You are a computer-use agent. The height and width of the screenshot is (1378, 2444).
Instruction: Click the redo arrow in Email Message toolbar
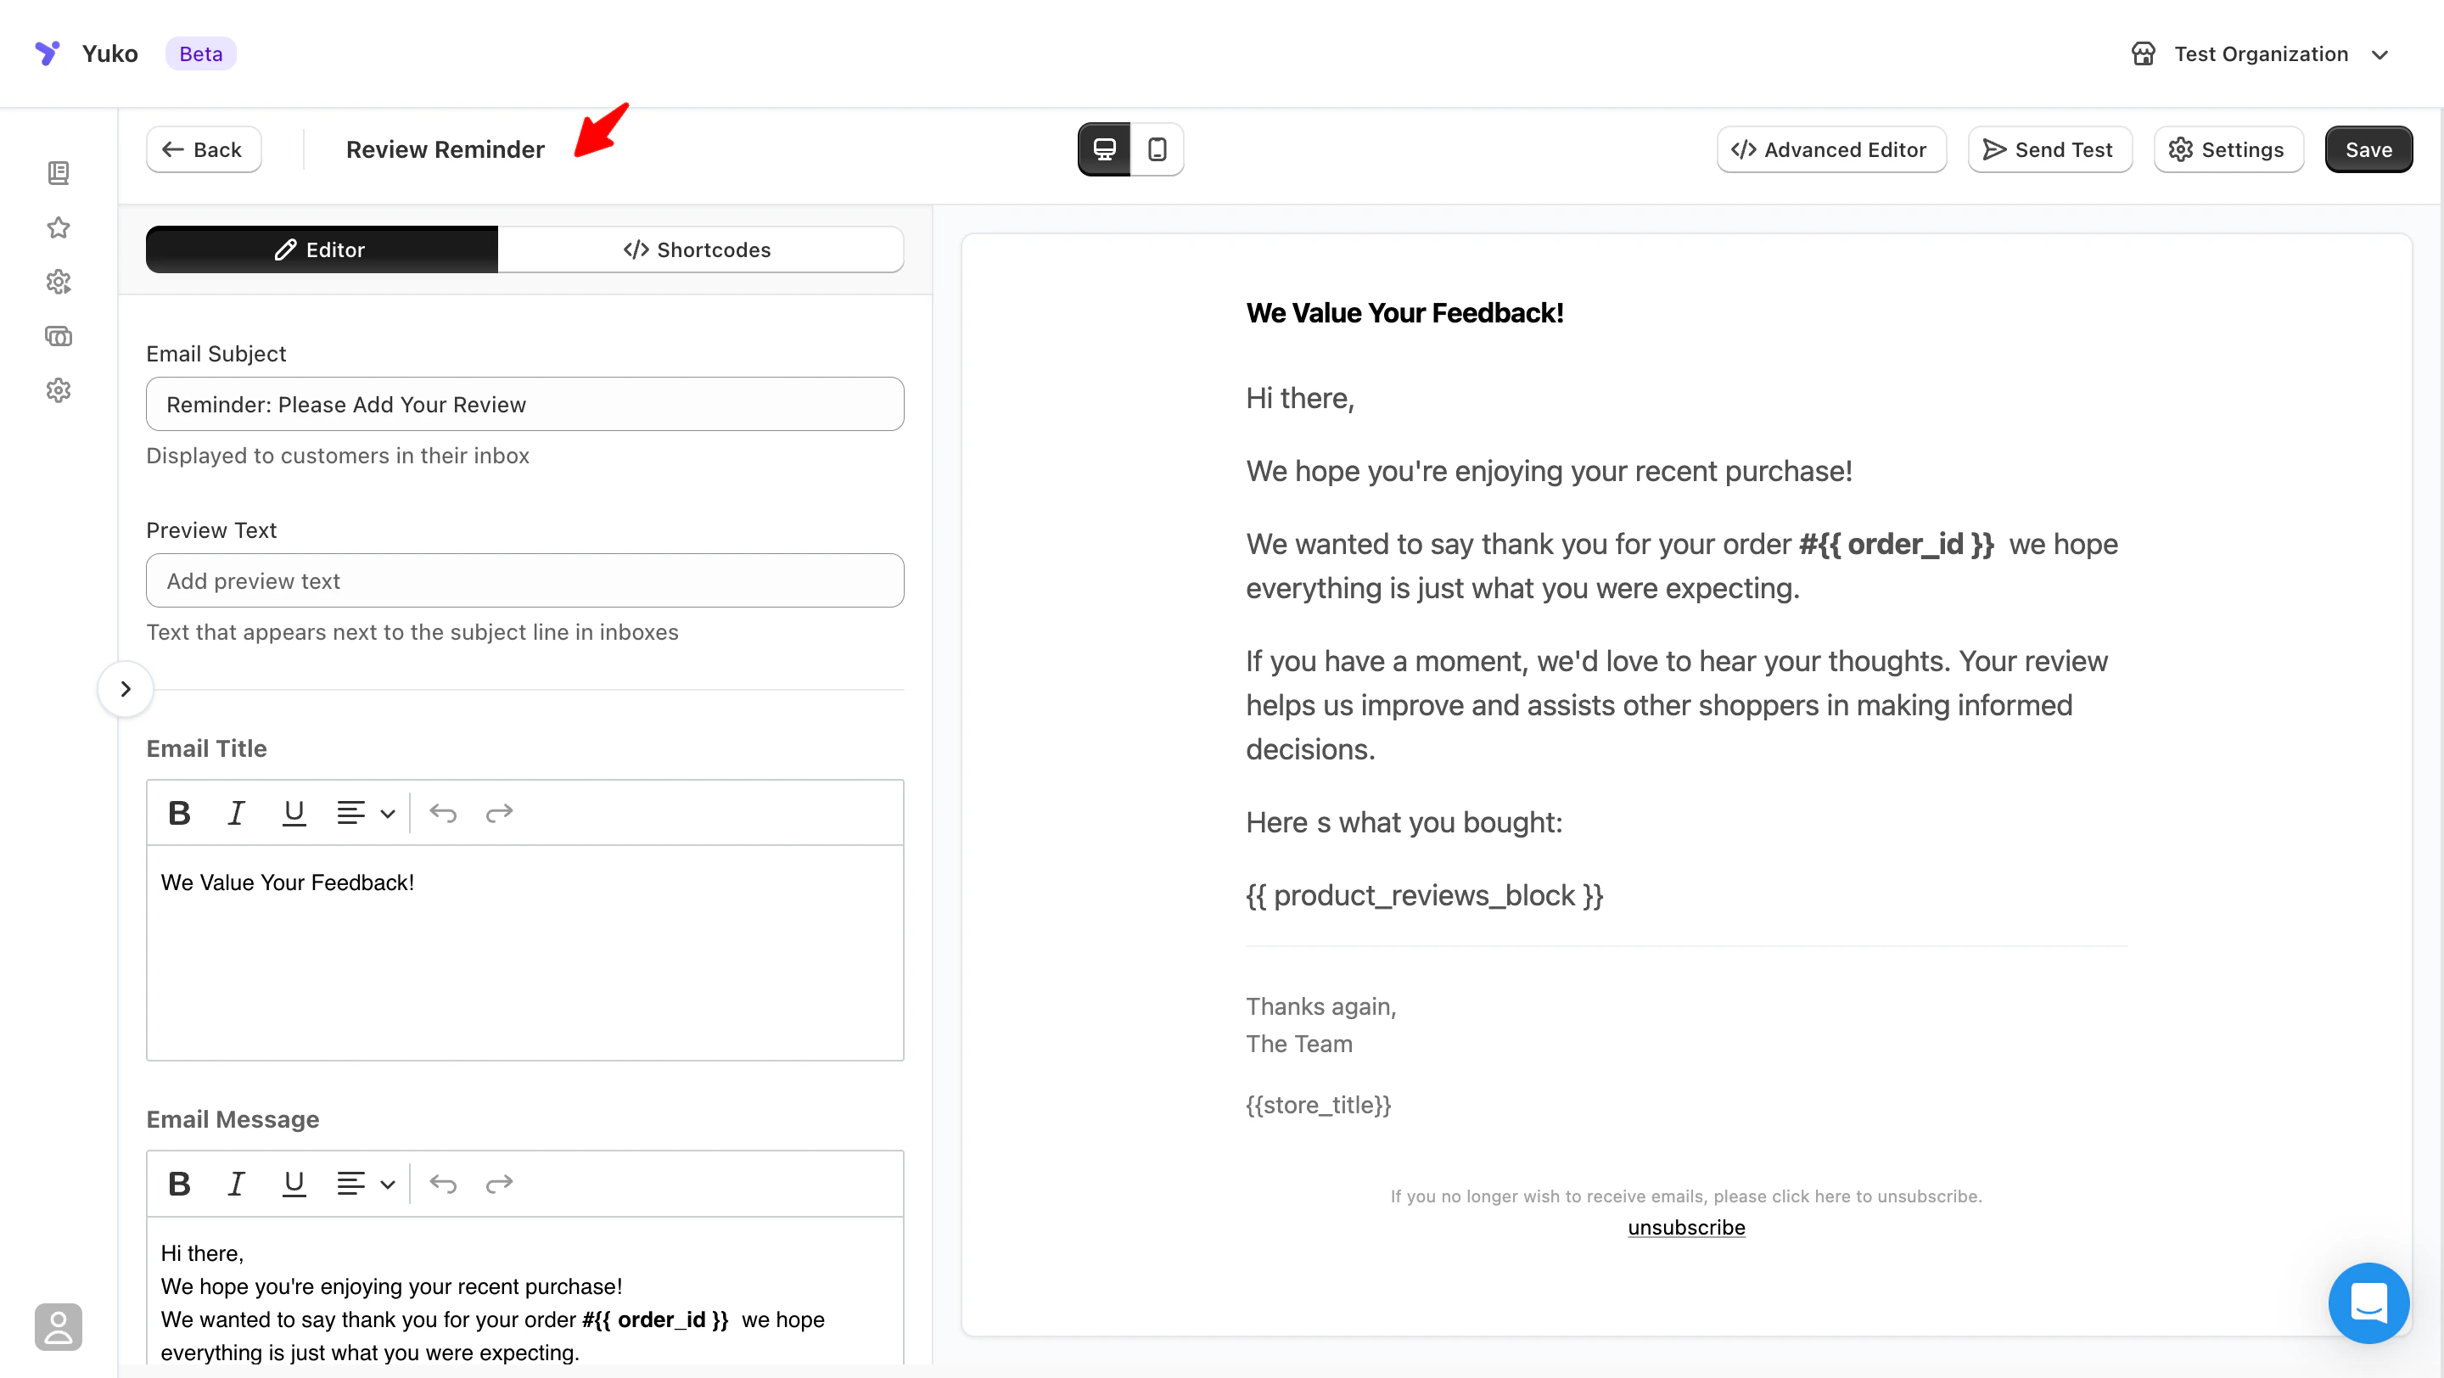pos(499,1184)
